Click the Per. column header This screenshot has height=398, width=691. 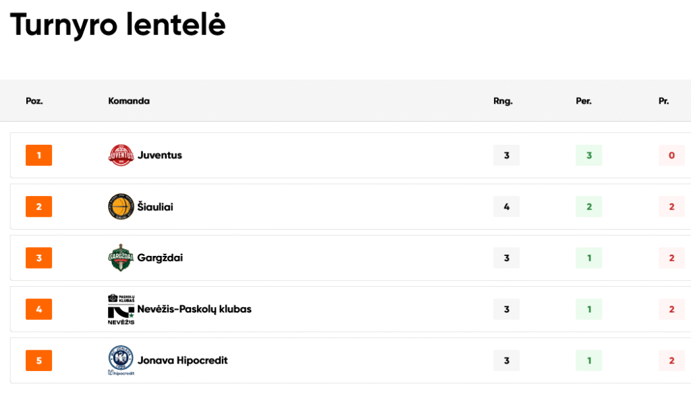click(x=584, y=101)
